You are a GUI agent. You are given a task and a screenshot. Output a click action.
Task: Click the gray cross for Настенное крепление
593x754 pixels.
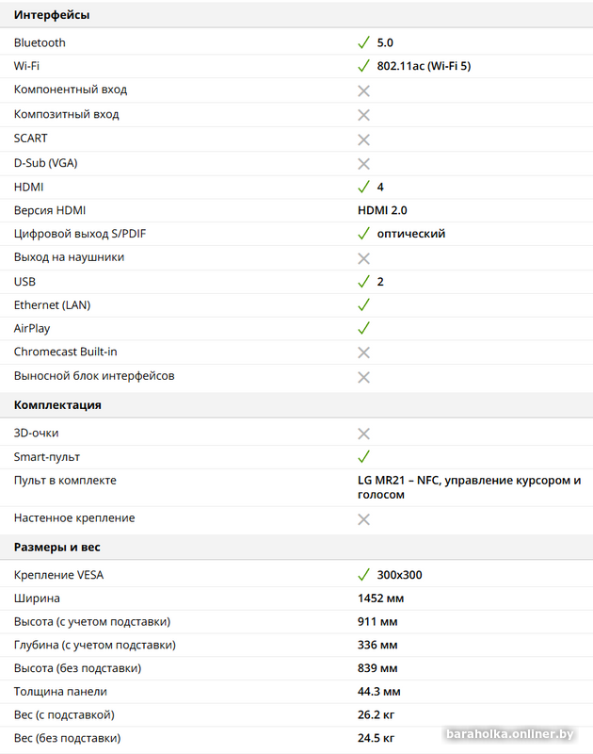363,518
